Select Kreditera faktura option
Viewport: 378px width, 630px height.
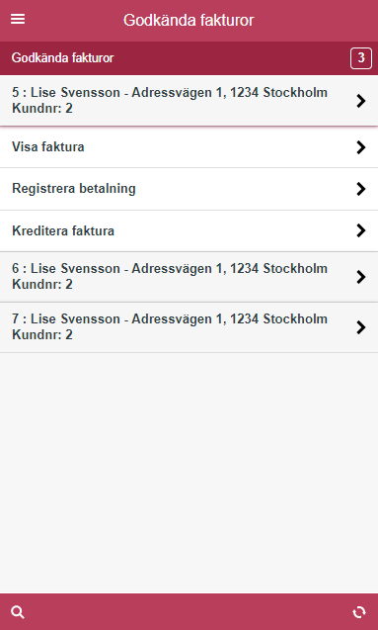pyautogui.click(x=189, y=230)
